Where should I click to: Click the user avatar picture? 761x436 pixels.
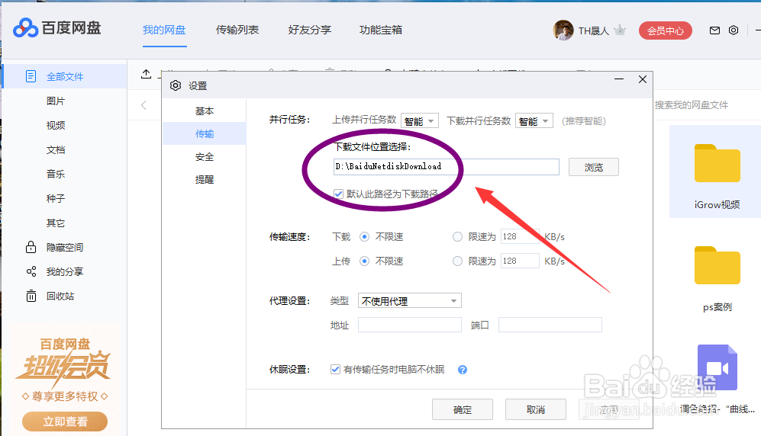[563, 30]
